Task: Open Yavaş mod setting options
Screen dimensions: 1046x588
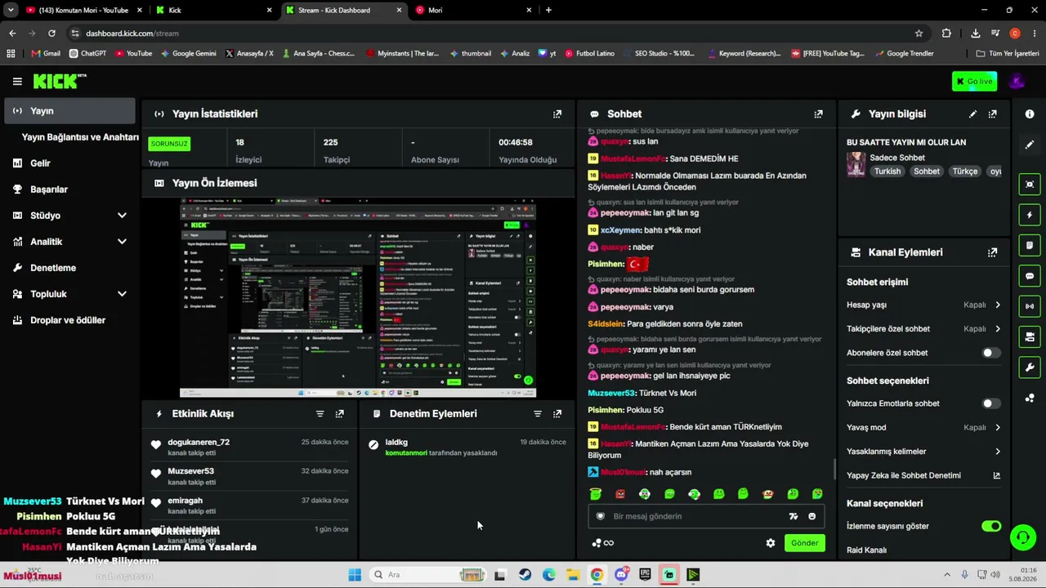Action: (923, 427)
